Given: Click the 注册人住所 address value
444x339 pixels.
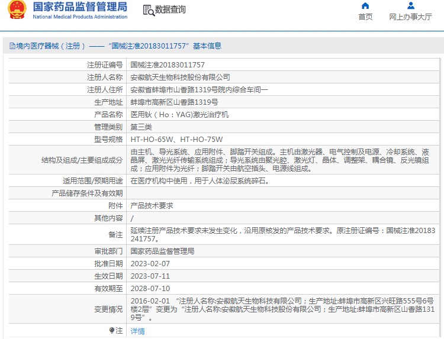Looking at the screenshot, I should point(199,90).
